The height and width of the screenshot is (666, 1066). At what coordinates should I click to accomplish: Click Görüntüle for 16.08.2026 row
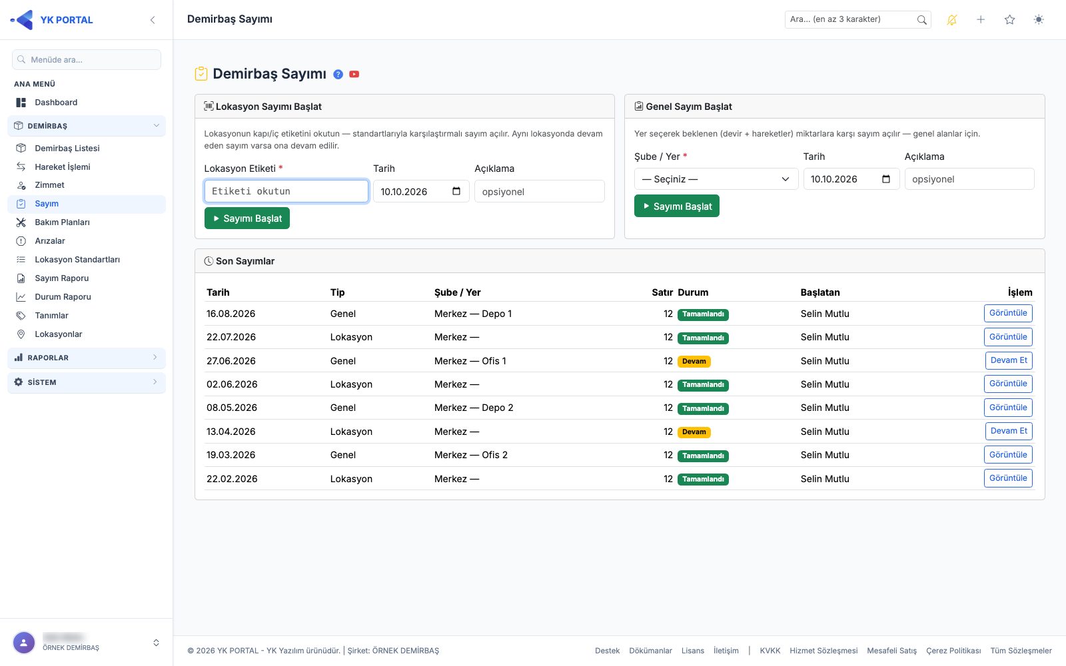pyautogui.click(x=1008, y=313)
